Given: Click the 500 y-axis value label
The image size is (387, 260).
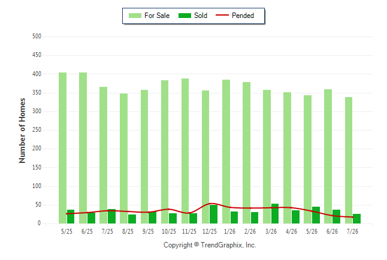Looking at the screenshot, I should pyautogui.click(x=37, y=37).
